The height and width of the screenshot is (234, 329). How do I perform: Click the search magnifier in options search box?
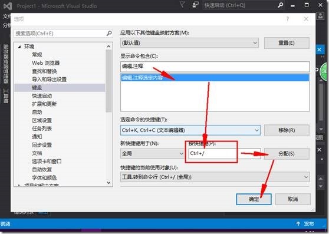pos(109,33)
